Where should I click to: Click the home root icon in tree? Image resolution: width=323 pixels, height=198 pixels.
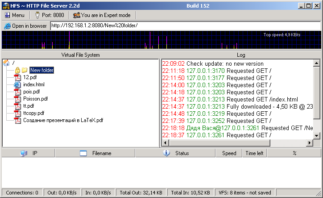click(6, 63)
